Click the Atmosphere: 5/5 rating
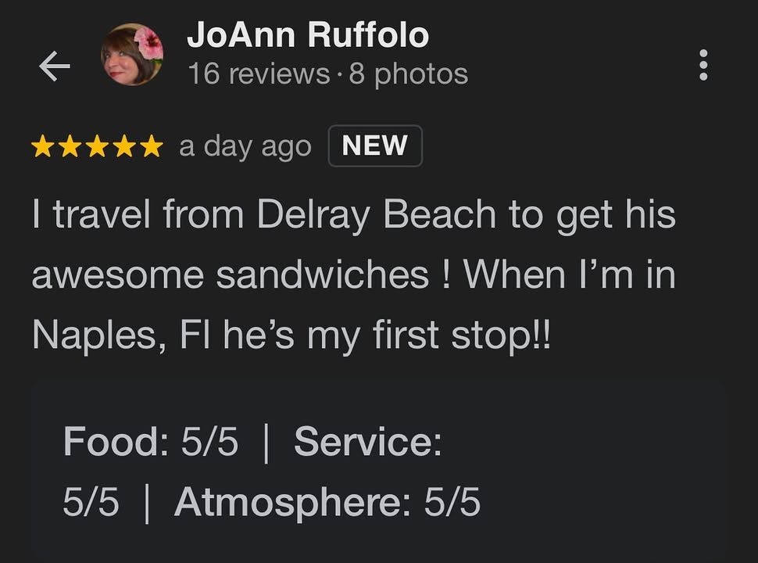The height and width of the screenshot is (563, 758). tap(327, 501)
